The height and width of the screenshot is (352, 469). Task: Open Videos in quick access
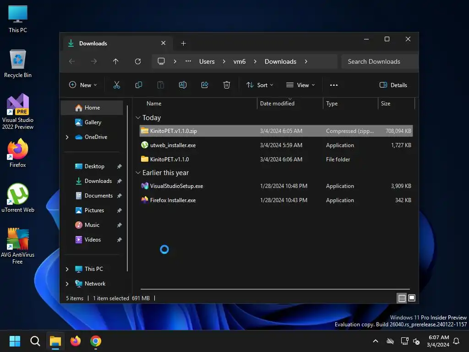click(x=92, y=240)
